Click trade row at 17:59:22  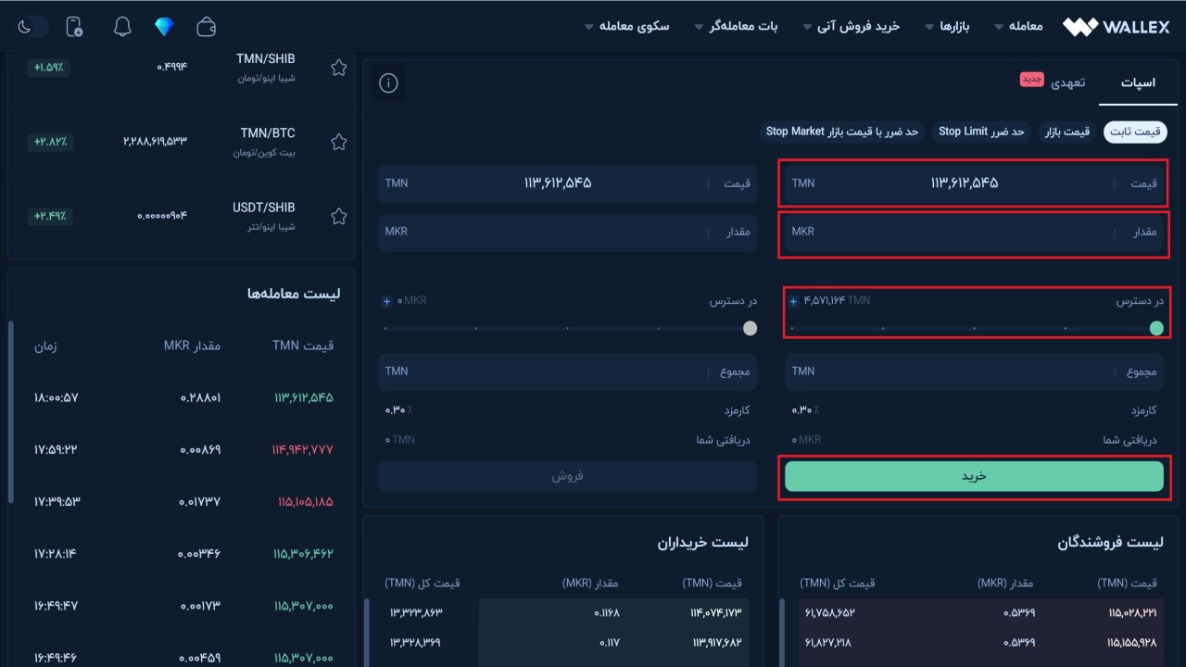pos(183,450)
